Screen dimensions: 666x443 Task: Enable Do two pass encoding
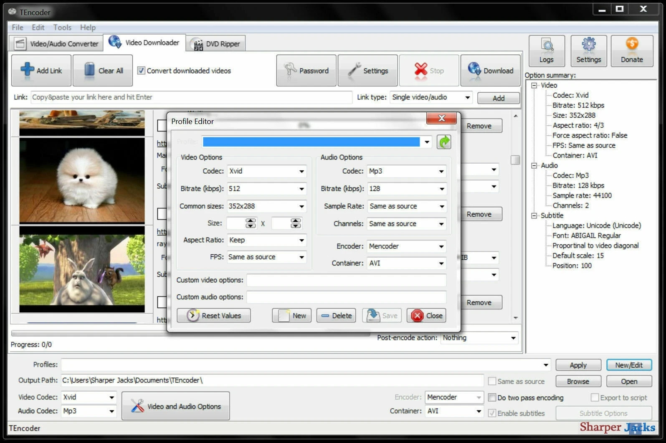[x=492, y=397]
